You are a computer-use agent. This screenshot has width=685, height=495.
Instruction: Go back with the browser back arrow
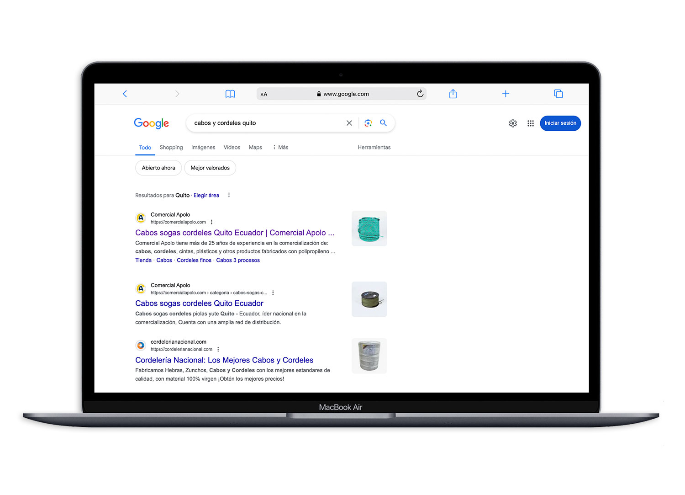pos(125,94)
